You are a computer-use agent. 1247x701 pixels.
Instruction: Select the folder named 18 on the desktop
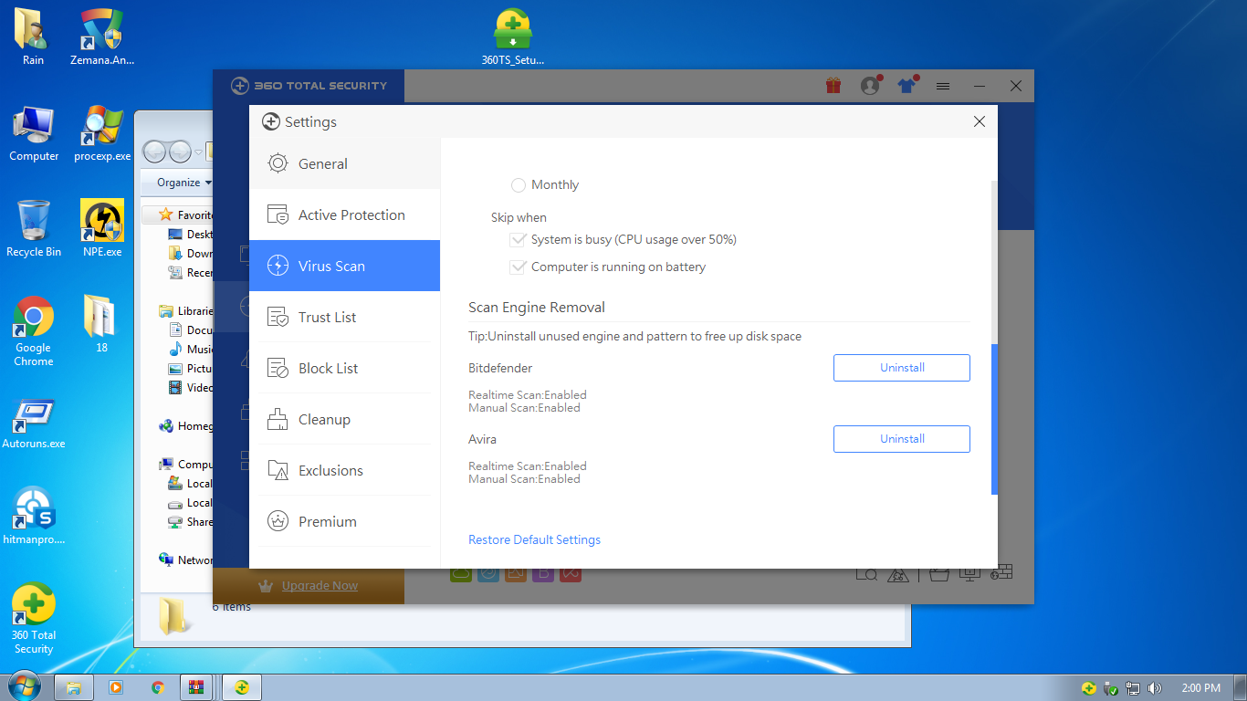coord(101,325)
